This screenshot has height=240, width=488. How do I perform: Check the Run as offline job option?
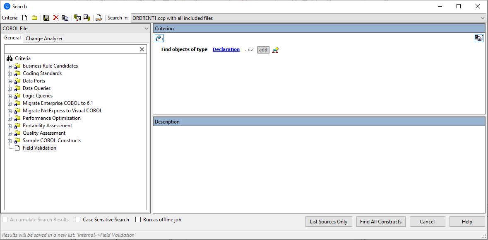click(x=138, y=220)
